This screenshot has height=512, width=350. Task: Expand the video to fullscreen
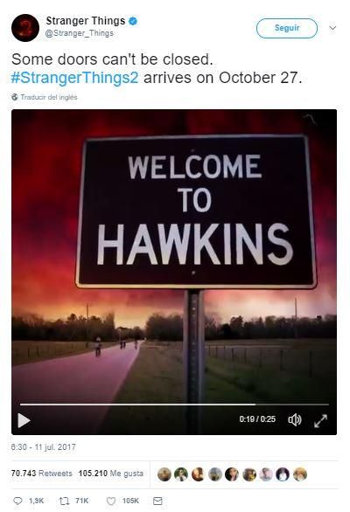click(320, 420)
